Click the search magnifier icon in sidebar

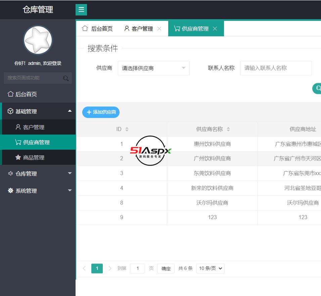66,78
